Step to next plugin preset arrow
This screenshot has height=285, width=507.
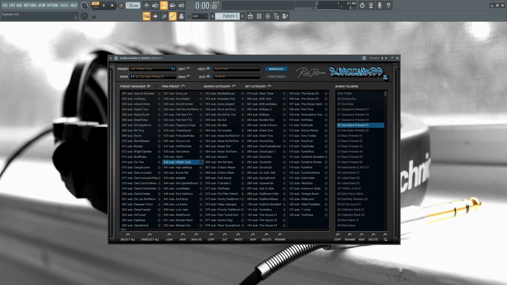tap(386, 58)
